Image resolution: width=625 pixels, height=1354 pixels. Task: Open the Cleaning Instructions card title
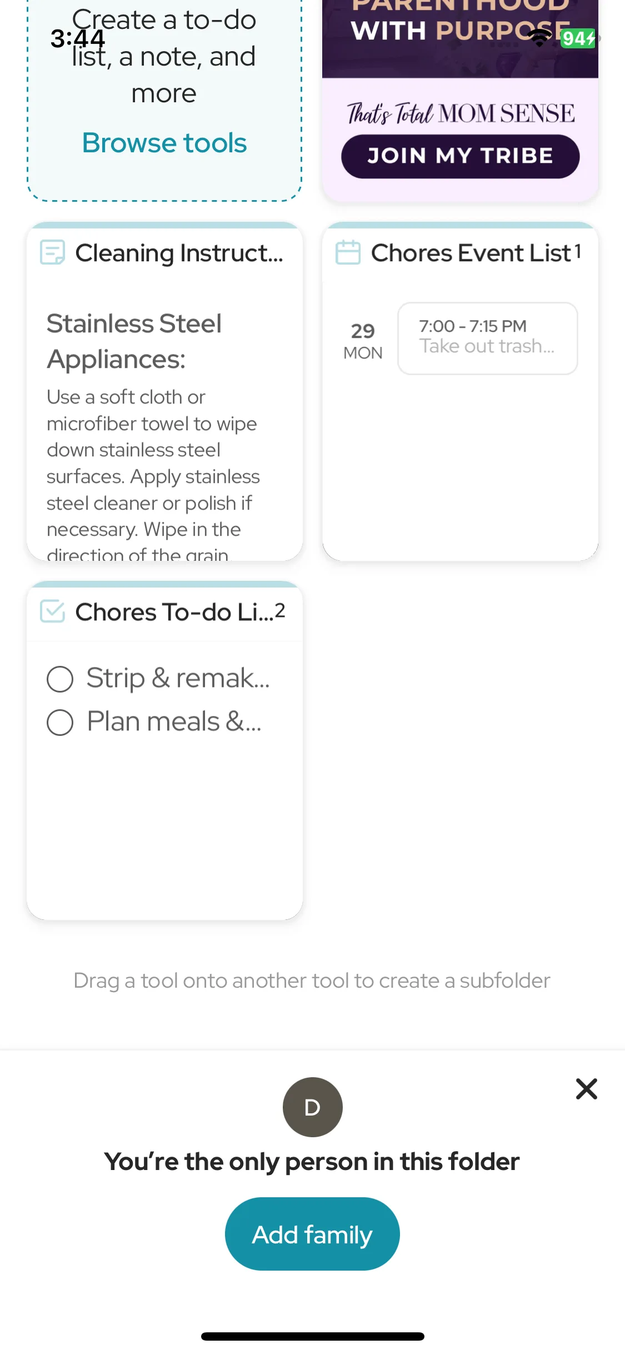pos(179,253)
